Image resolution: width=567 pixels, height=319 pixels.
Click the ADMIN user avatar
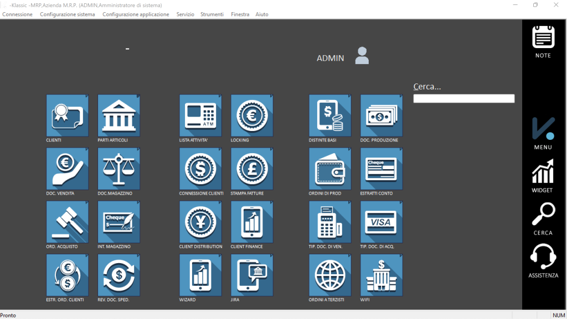pyautogui.click(x=362, y=56)
